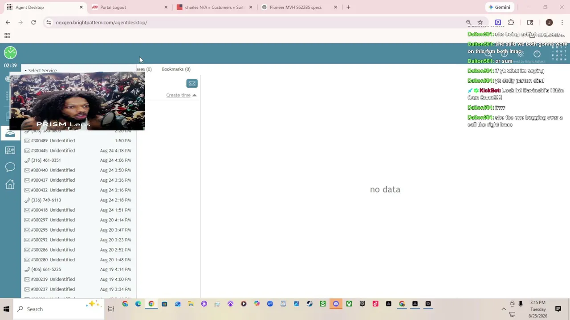The width and height of the screenshot is (570, 320).
Task: Open the contacts directory sidebar icon
Action: (x=10, y=150)
